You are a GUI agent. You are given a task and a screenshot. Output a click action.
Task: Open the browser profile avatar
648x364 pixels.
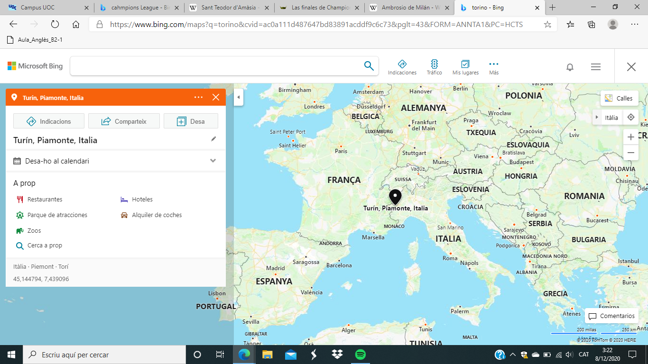pos(613,24)
